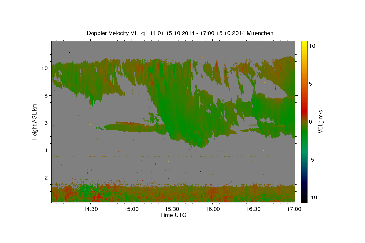
Task: Click the yellow top of the colorbar
Action: click(x=304, y=44)
